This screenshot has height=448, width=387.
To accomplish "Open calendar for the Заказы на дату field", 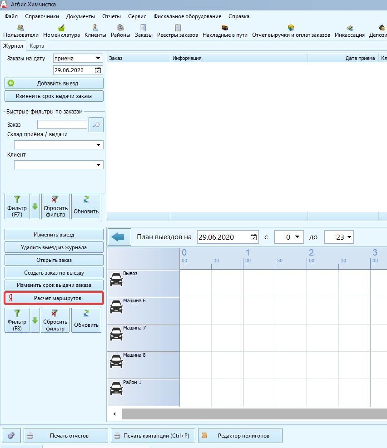I will click(98, 70).
